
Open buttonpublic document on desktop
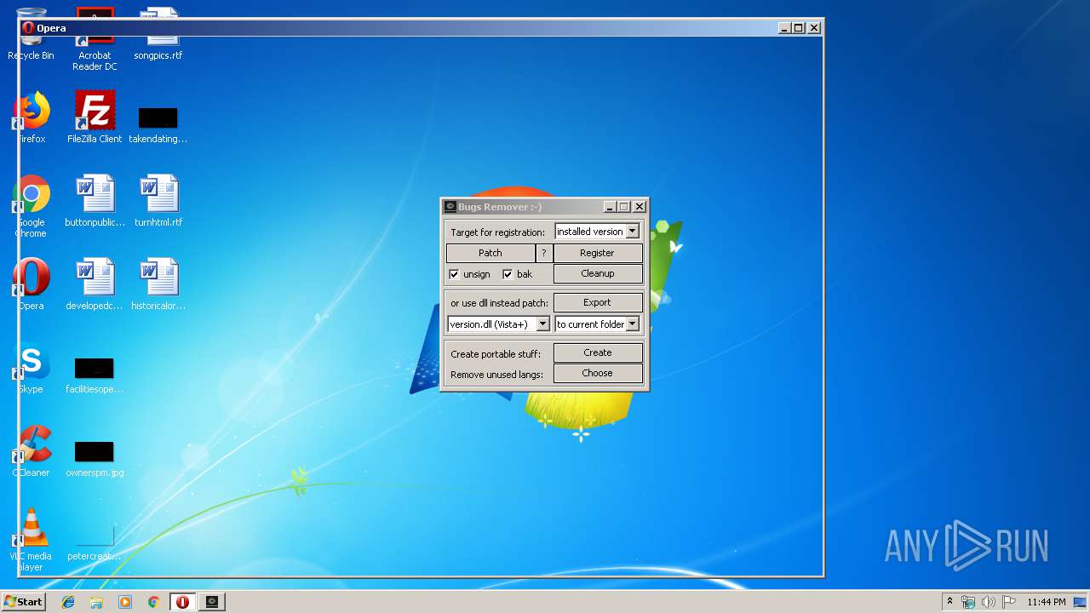coord(95,201)
